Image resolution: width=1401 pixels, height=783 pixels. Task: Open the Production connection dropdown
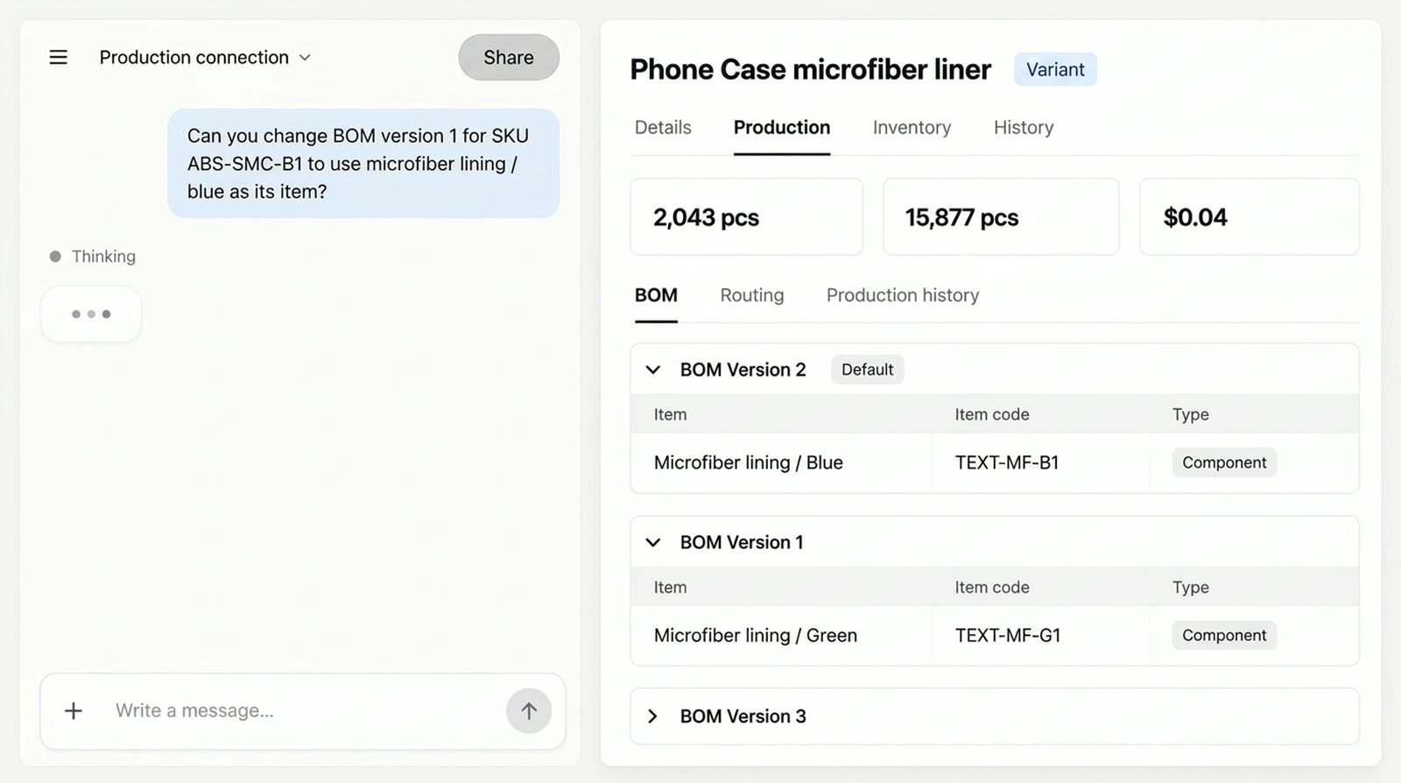pyautogui.click(x=205, y=58)
